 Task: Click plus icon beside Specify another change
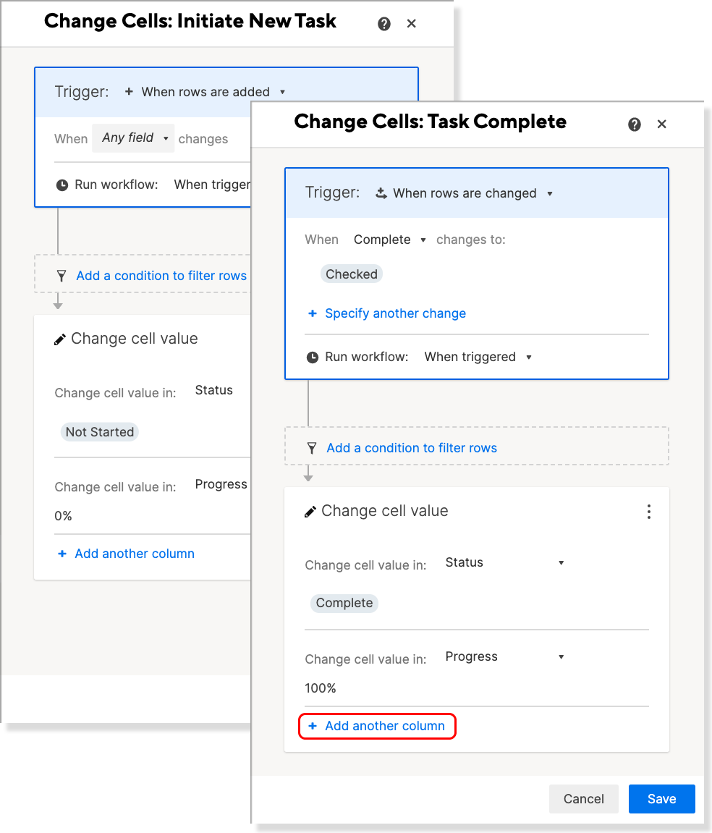pyautogui.click(x=313, y=313)
